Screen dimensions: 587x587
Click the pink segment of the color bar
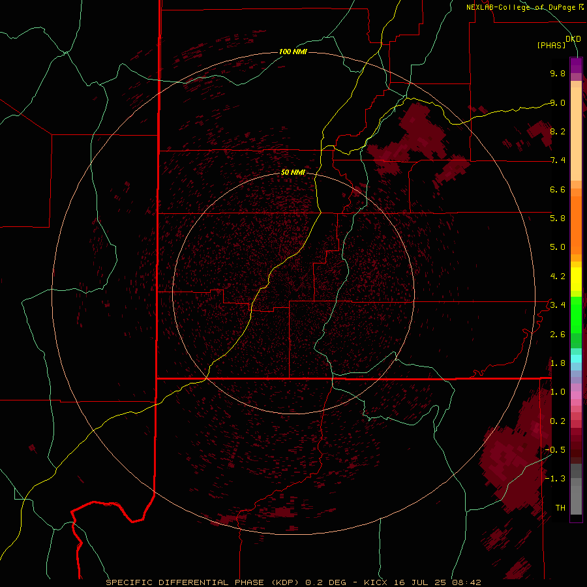[x=576, y=395]
